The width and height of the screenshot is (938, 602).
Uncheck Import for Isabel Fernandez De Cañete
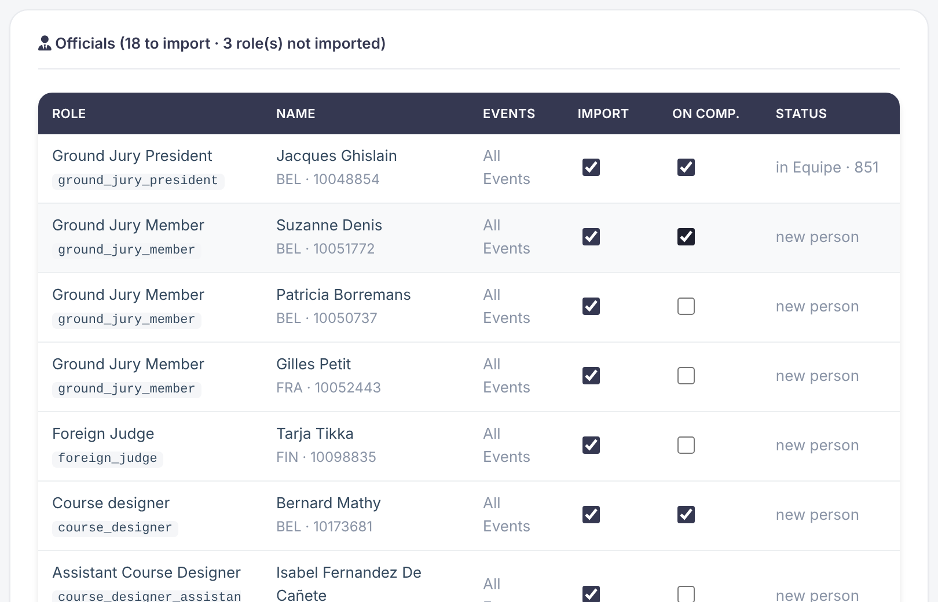tap(591, 594)
